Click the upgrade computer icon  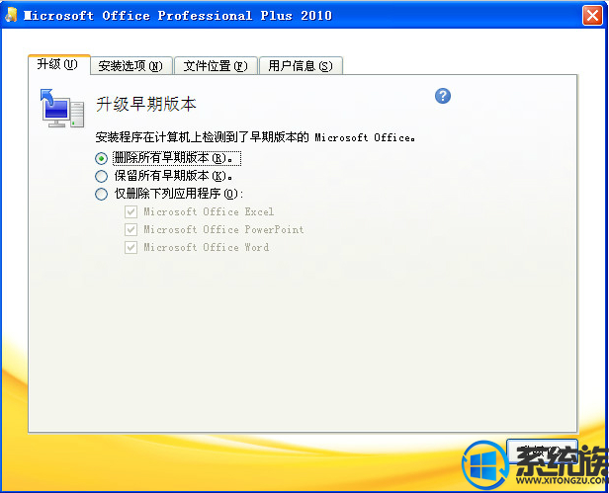pyautogui.click(x=62, y=109)
